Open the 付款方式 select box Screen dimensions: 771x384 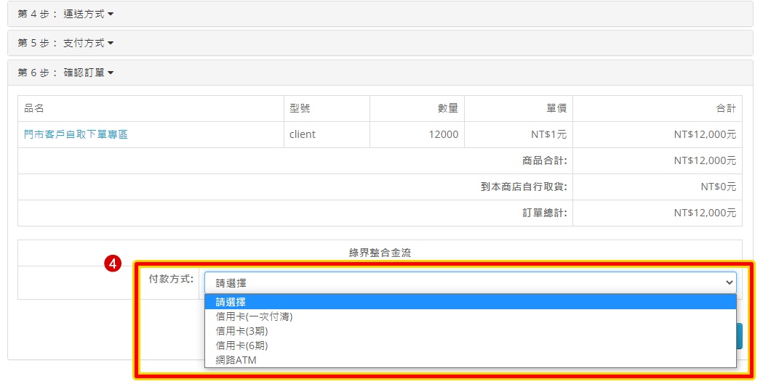pyautogui.click(x=469, y=282)
